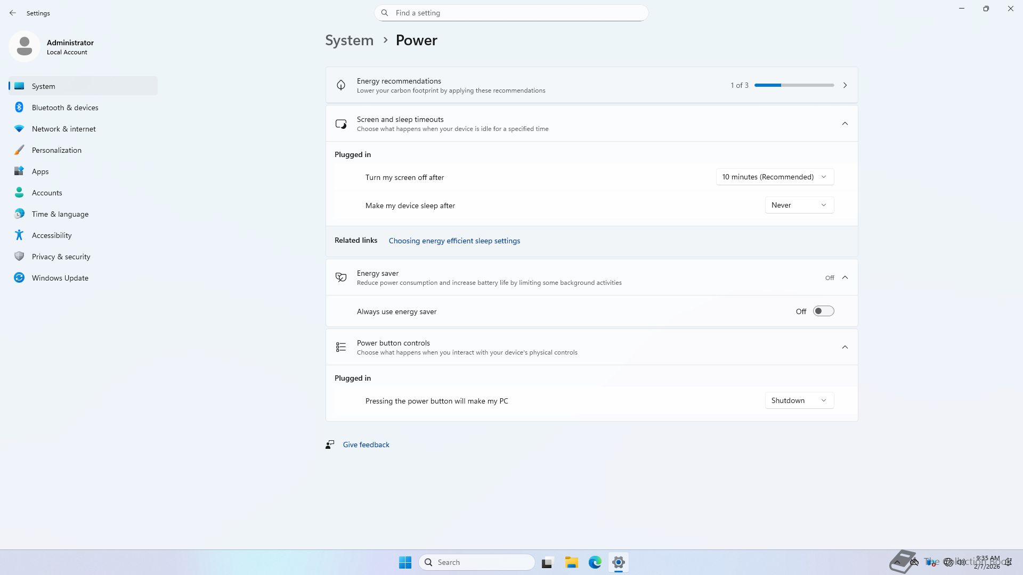
Task: Open Microsoft Edge from the taskbar
Action: [x=595, y=562]
